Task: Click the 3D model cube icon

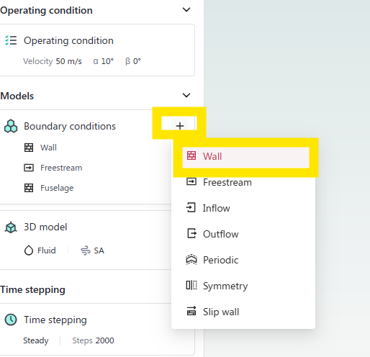Action: [11, 227]
